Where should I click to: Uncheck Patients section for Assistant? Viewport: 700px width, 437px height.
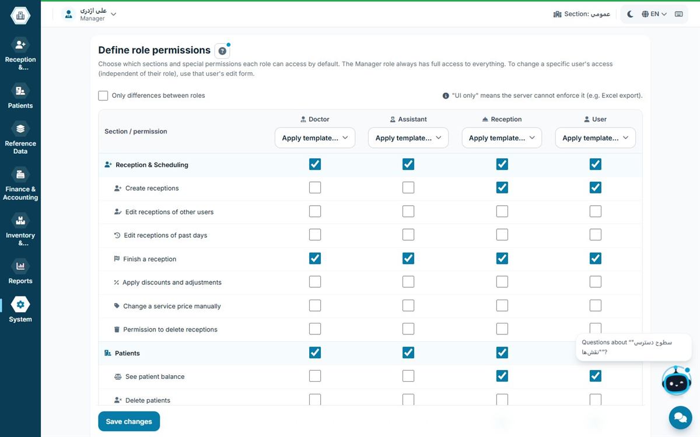pyautogui.click(x=408, y=353)
